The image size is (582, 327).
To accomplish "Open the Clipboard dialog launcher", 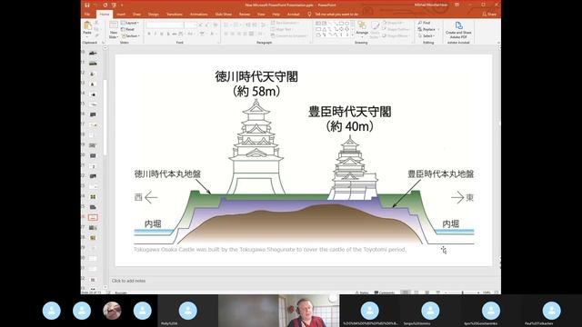I will (x=103, y=43).
